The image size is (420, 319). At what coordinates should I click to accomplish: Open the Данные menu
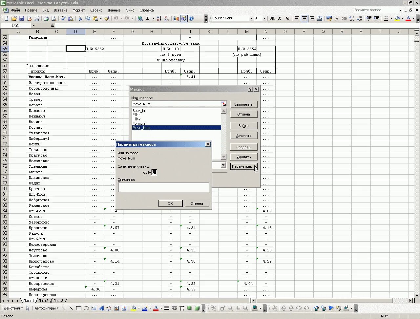click(114, 10)
